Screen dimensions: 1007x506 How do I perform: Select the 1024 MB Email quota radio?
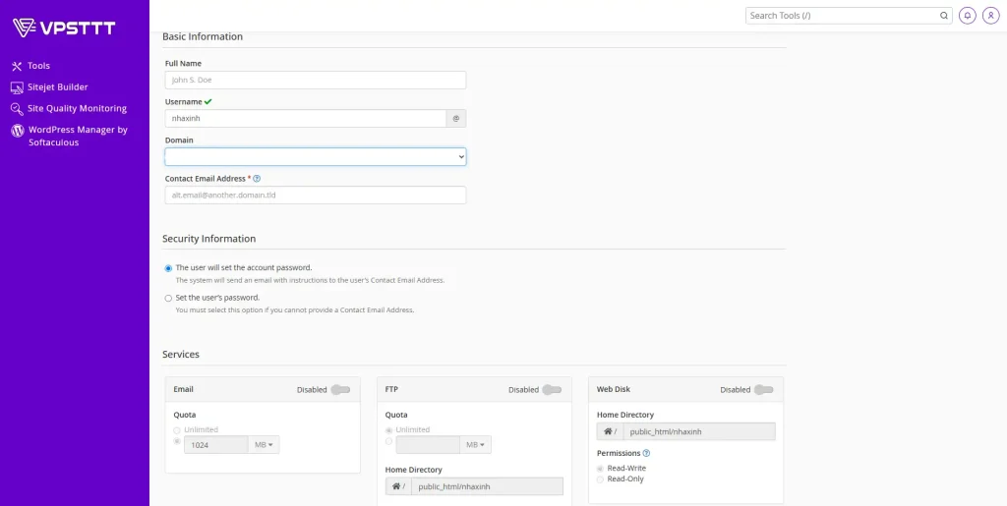pos(177,441)
